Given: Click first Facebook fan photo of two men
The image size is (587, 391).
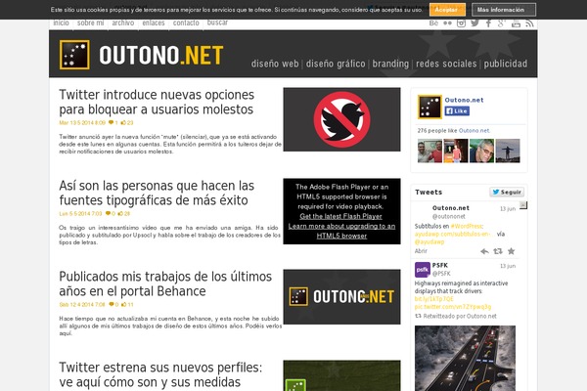Looking at the screenshot, I should [x=429, y=151].
